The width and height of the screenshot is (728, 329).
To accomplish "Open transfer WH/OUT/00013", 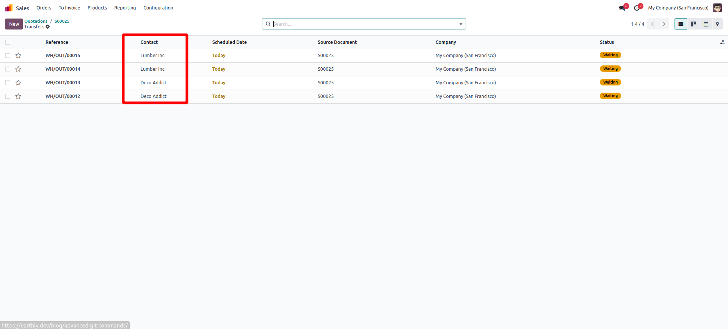I will click(63, 83).
